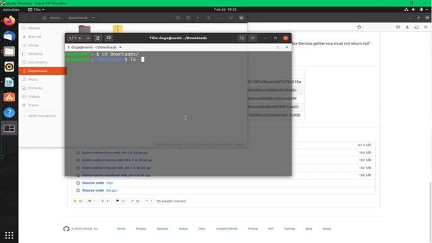
Task: Open the Security link in GitHub footer
Action: 162,229
